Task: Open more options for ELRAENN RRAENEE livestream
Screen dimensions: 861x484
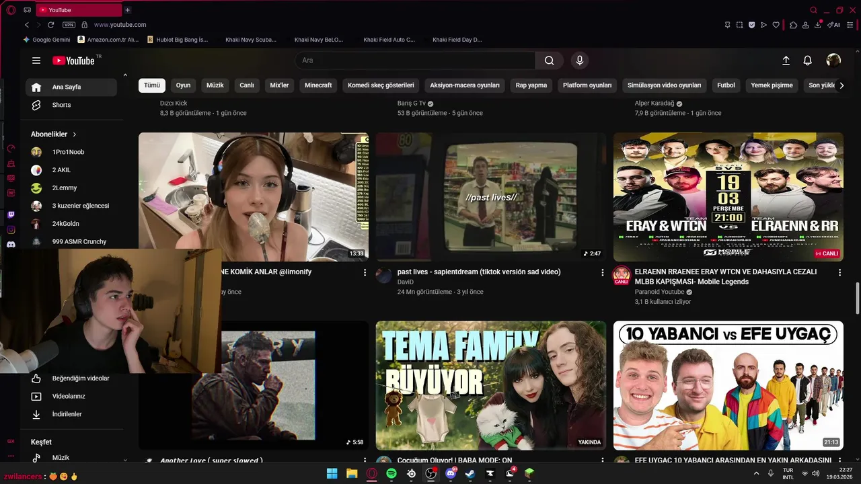Action: coord(839,272)
